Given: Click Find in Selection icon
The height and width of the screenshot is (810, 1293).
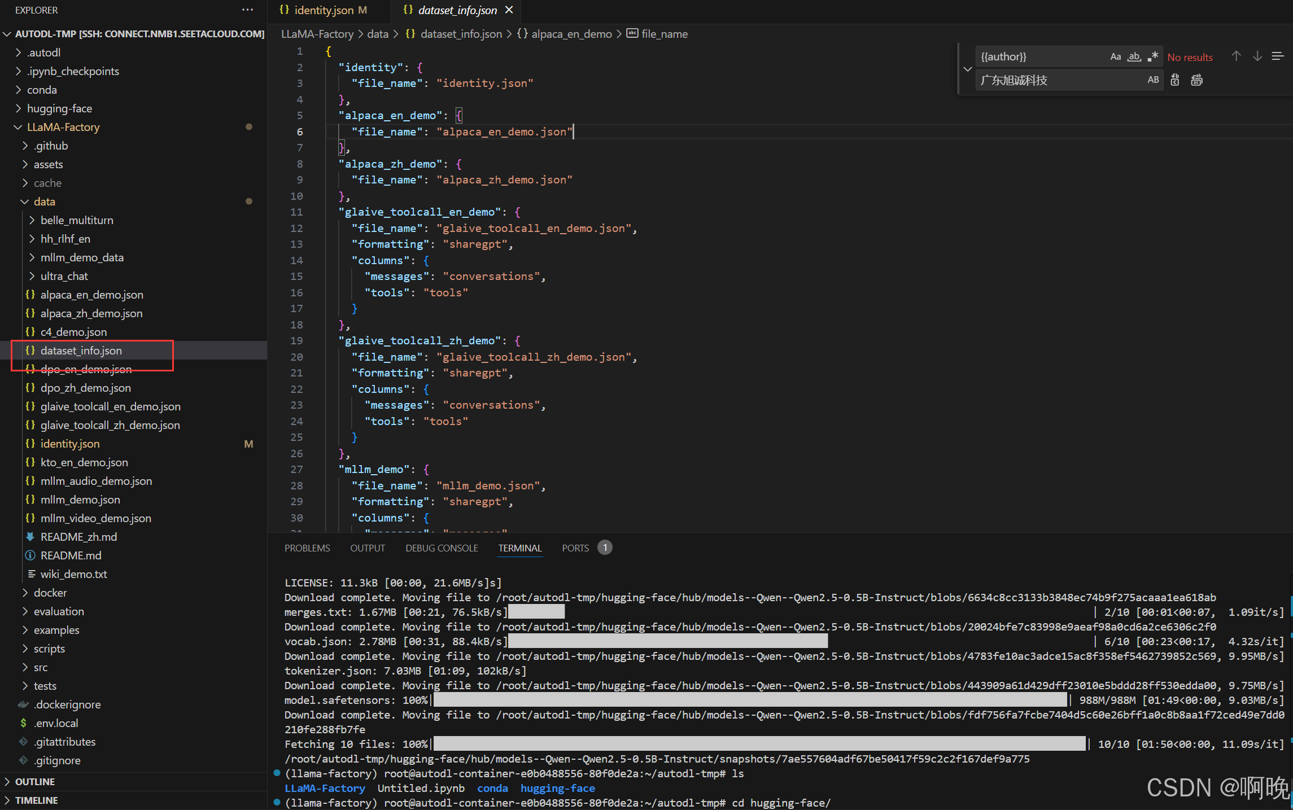Looking at the screenshot, I should [1277, 56].
